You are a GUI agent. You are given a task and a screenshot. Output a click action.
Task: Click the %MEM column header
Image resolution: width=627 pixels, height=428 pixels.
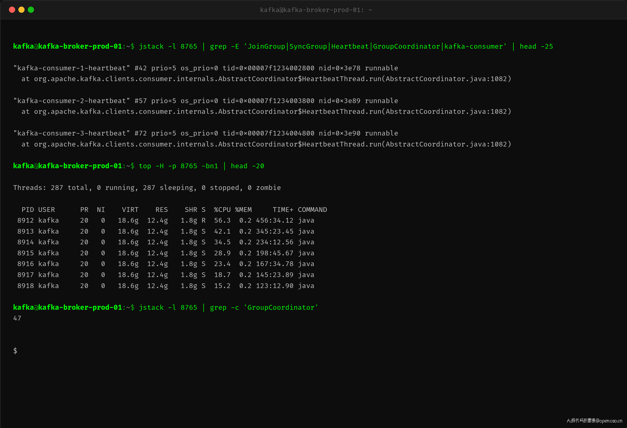coord(243,210)
